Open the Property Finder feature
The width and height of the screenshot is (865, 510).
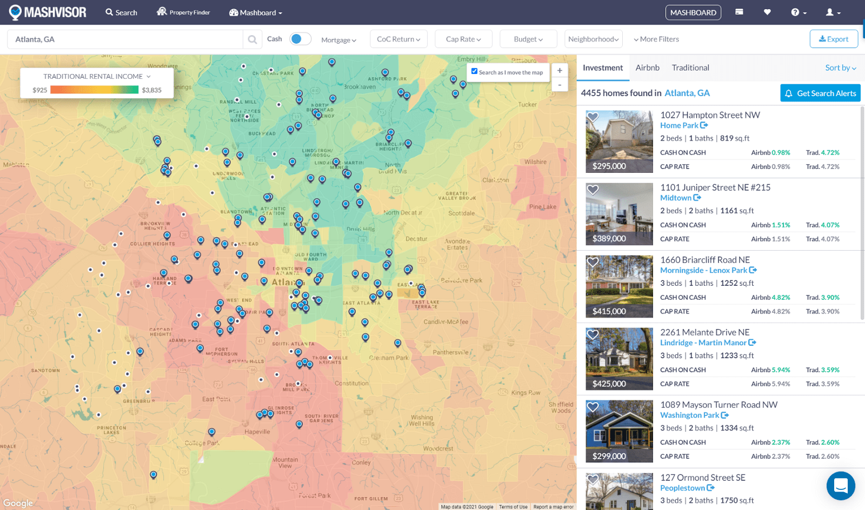click(183, 12)
